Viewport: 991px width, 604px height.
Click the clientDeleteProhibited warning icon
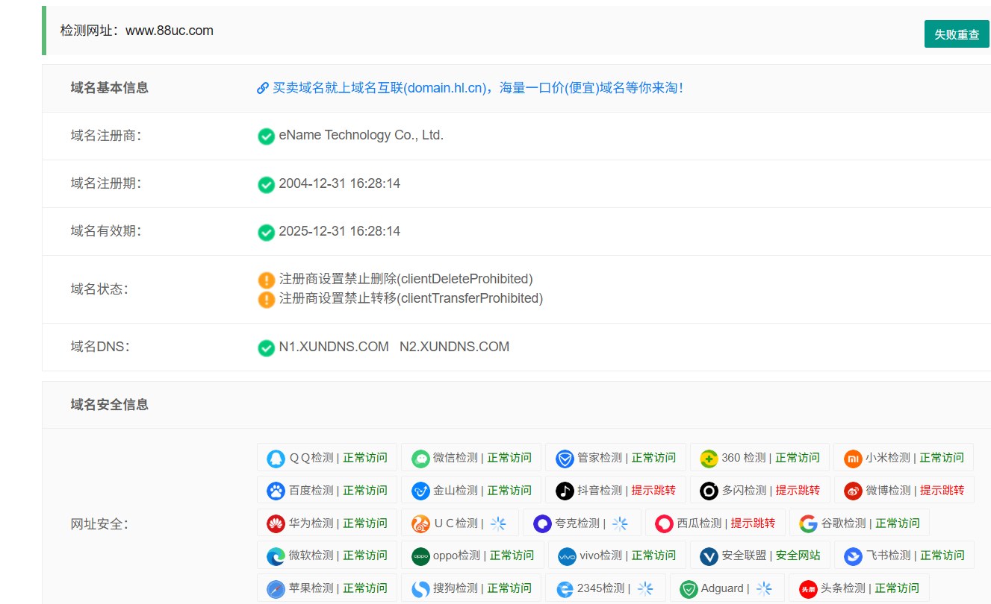click(267, 280)
